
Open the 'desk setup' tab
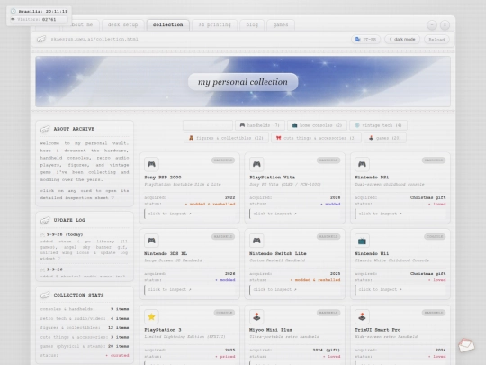coord(122,25)
